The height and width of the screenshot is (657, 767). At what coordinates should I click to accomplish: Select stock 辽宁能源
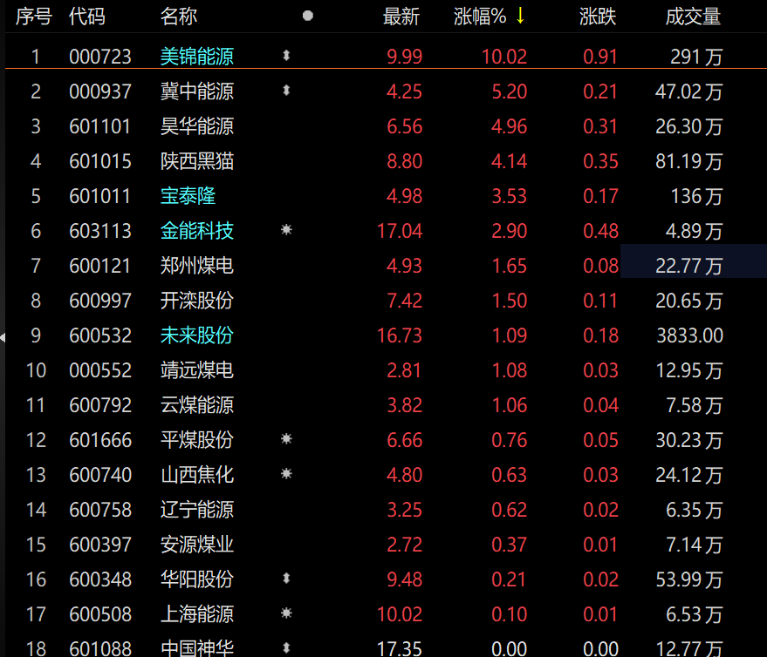[197, 510]
